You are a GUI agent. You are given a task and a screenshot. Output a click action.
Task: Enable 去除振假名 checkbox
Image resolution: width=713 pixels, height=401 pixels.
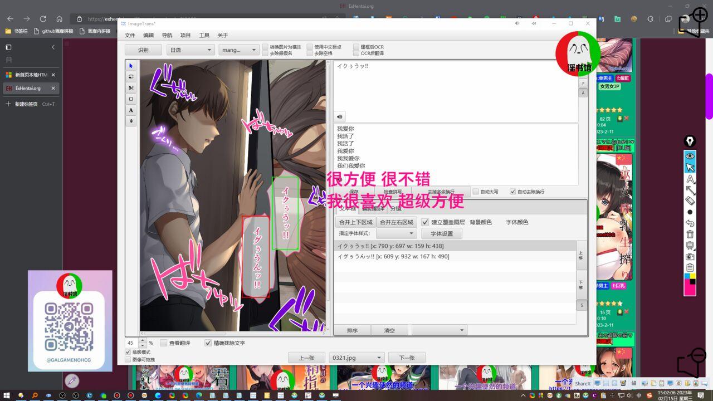265,53
